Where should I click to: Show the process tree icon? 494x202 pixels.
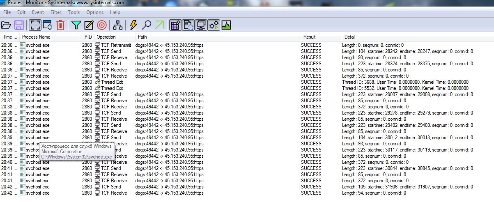[x=118, y=25]
